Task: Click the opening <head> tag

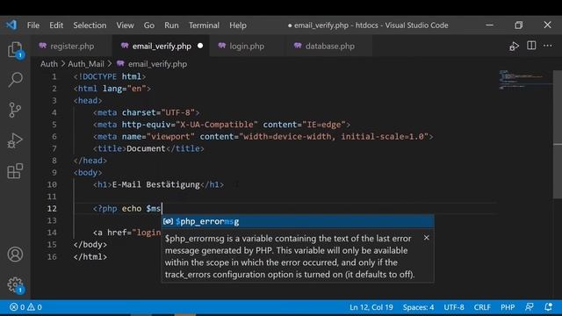Action: click(88, 101)
